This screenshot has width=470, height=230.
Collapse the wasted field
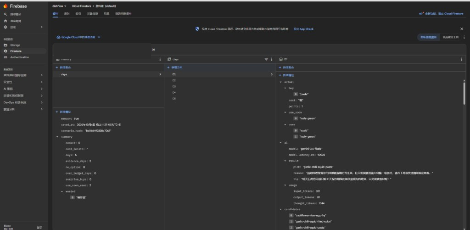click(62, 191)
